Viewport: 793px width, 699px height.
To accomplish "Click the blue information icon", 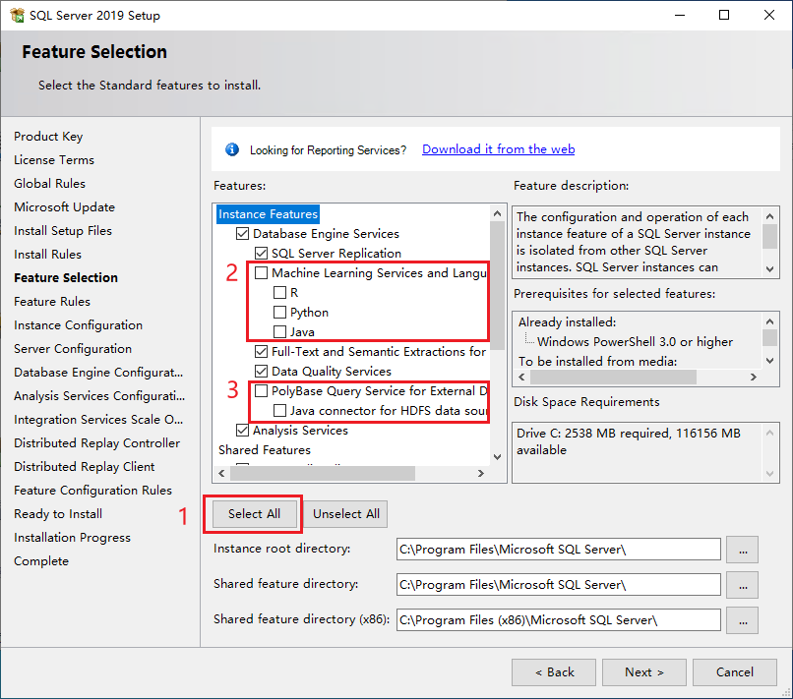I will point(232,149).
